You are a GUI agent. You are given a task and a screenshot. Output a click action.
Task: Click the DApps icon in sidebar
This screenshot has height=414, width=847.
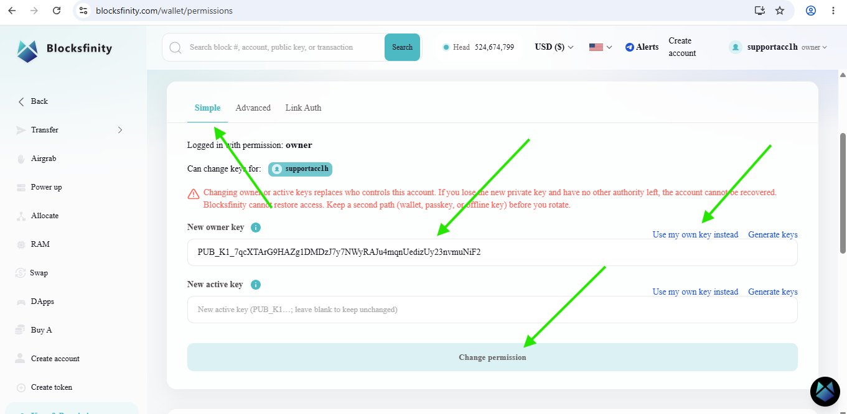pos(20,301)
